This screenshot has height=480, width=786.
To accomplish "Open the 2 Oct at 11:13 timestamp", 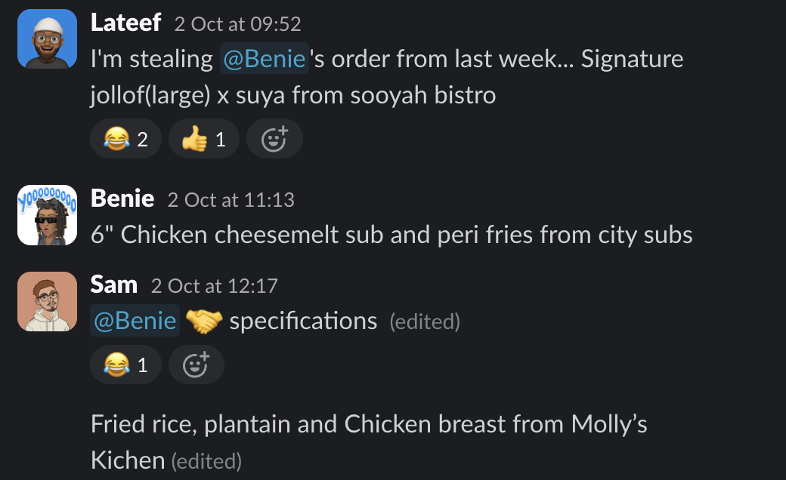I will pos(231,200).
